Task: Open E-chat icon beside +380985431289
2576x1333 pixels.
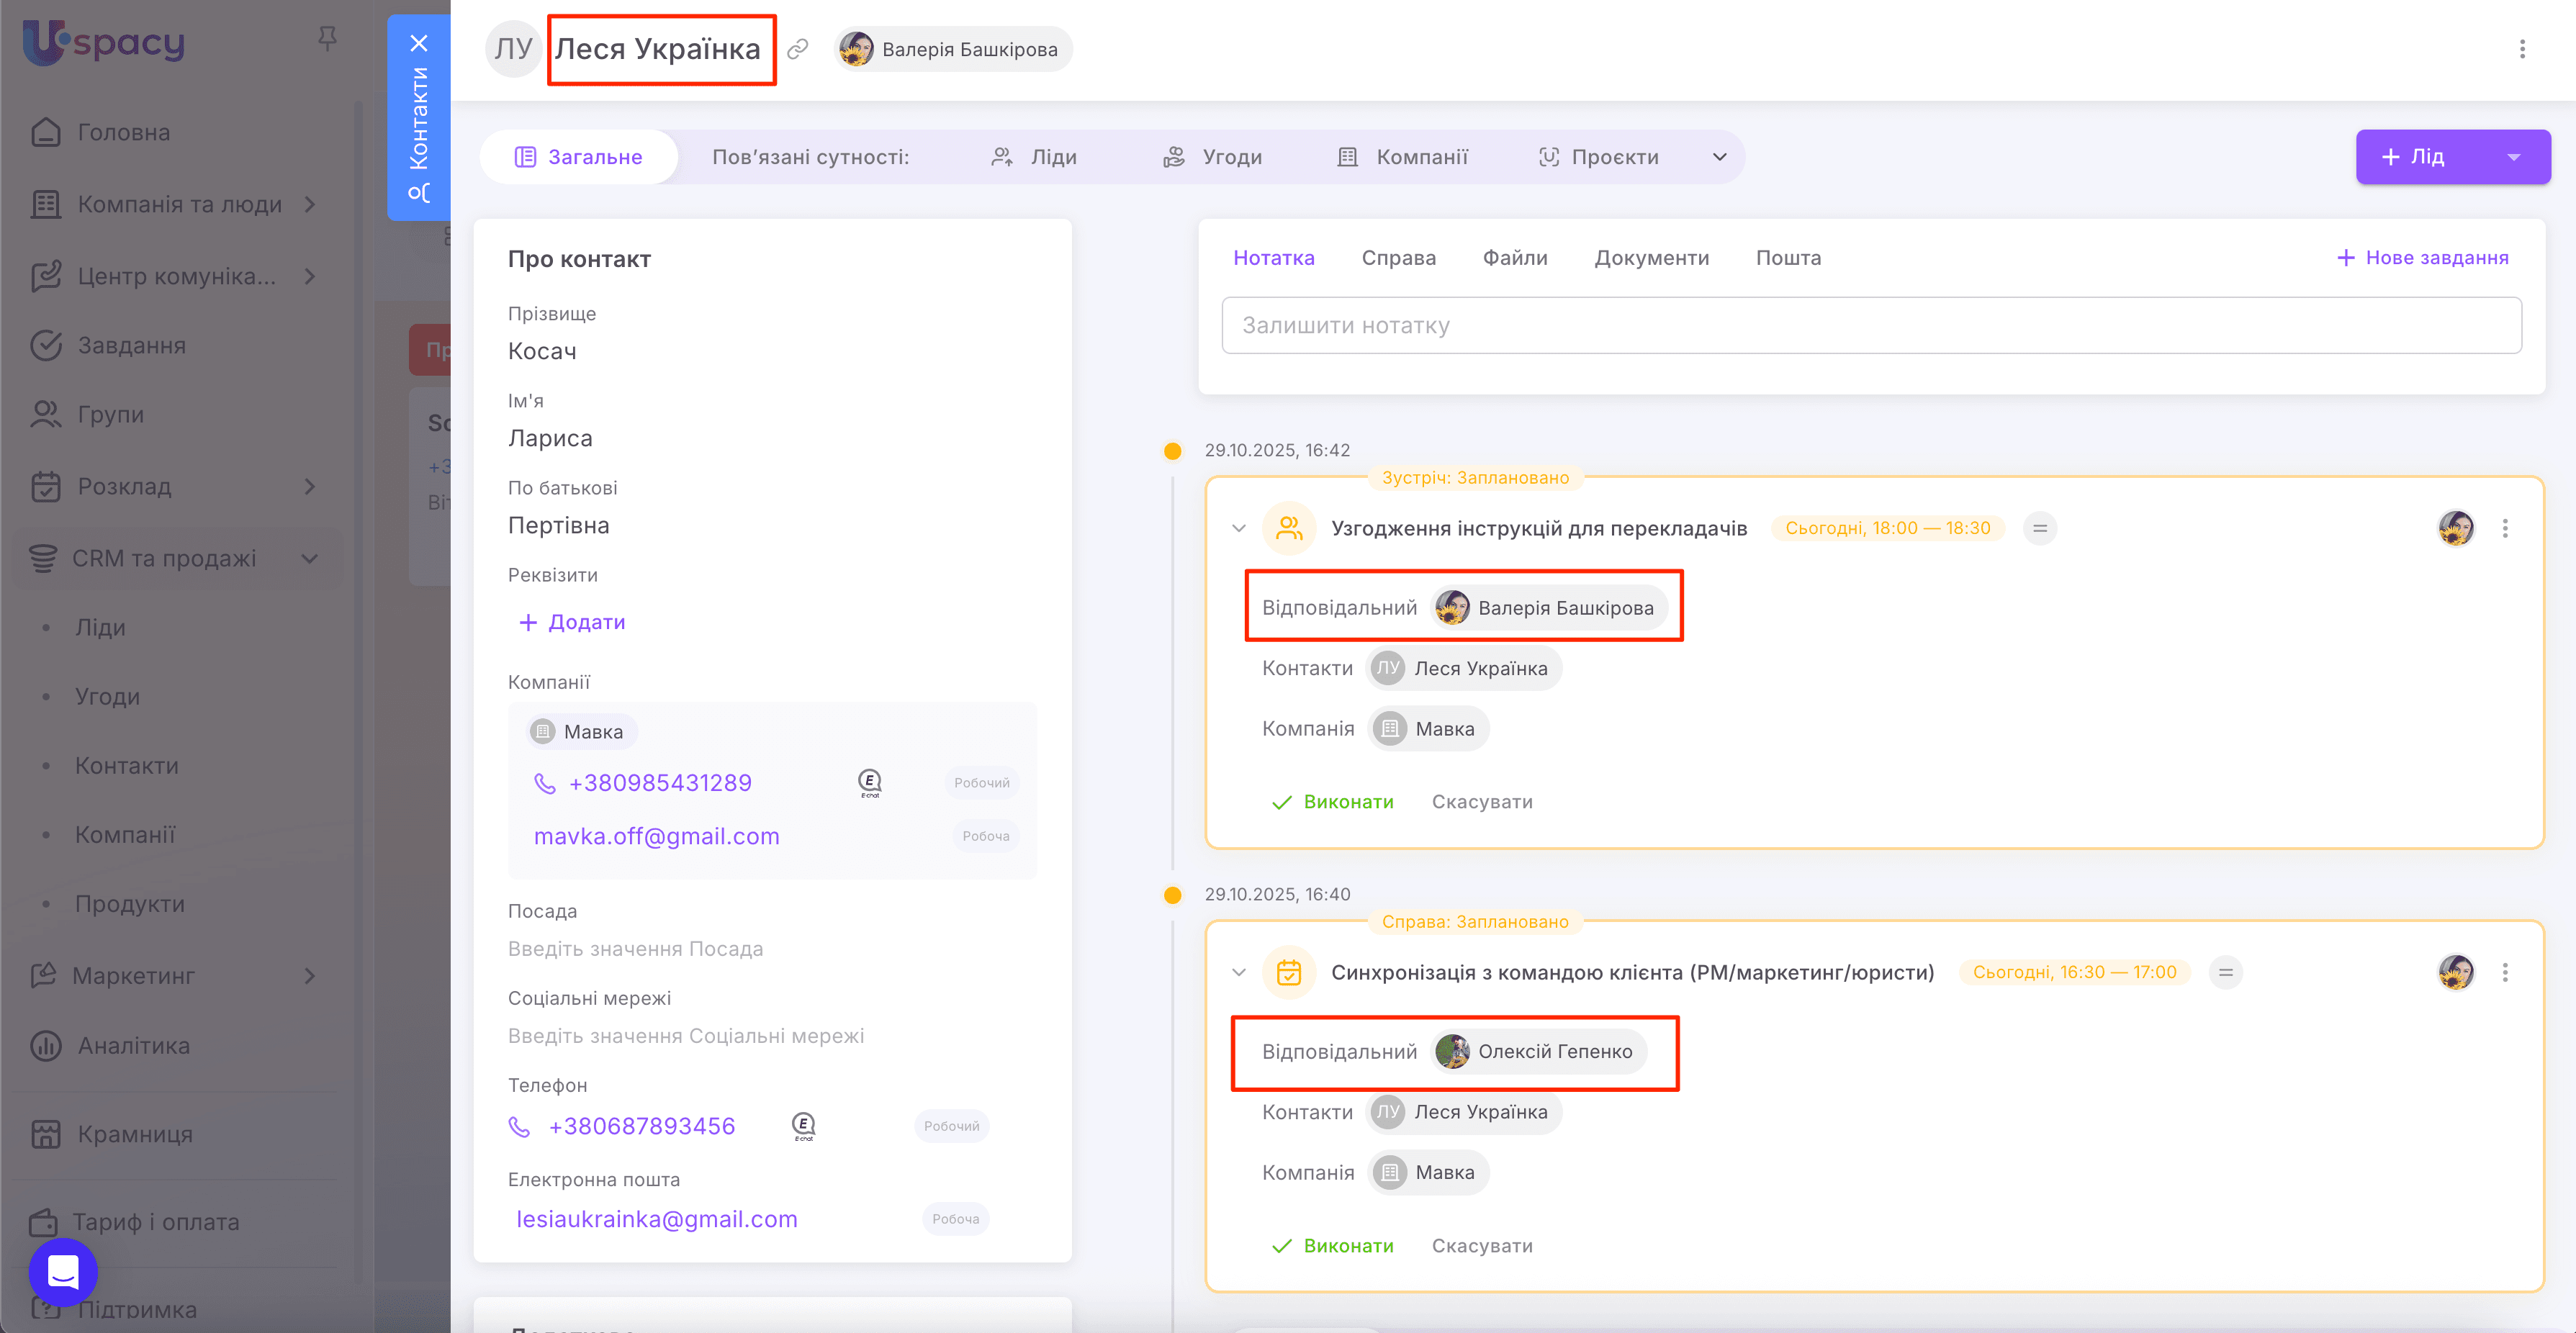Action: [870, 783]
